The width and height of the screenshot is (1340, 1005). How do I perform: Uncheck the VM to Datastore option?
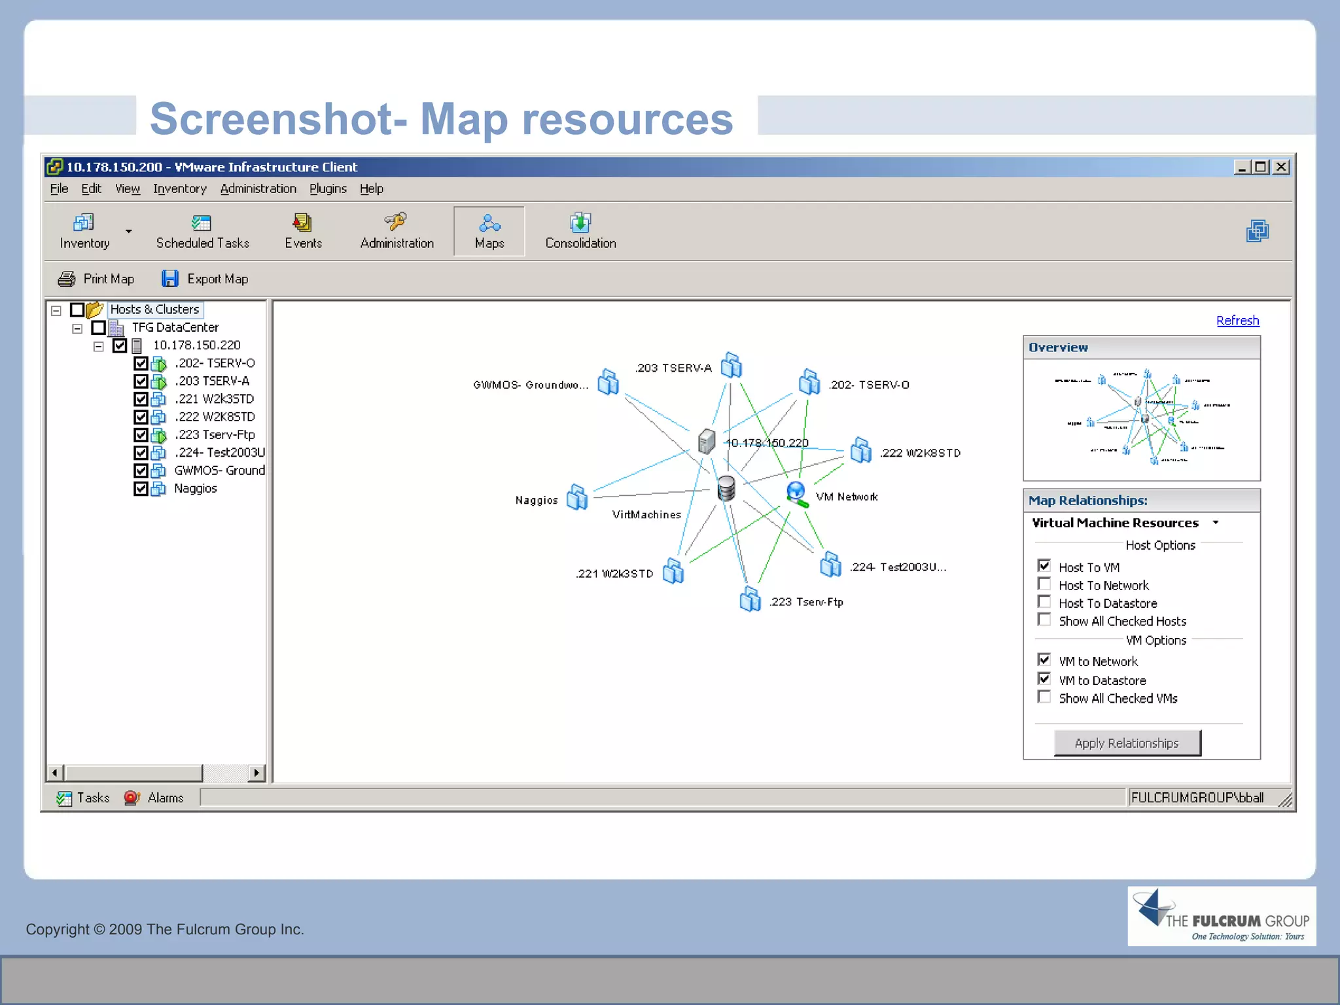point(1044,679)
